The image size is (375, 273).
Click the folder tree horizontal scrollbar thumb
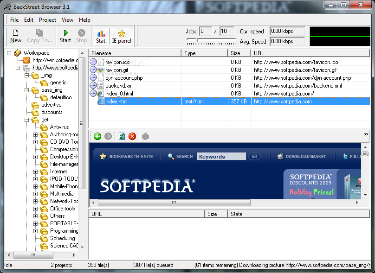(x=33, y=255)
